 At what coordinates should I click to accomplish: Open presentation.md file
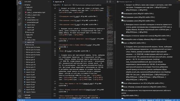click(33, 20)
